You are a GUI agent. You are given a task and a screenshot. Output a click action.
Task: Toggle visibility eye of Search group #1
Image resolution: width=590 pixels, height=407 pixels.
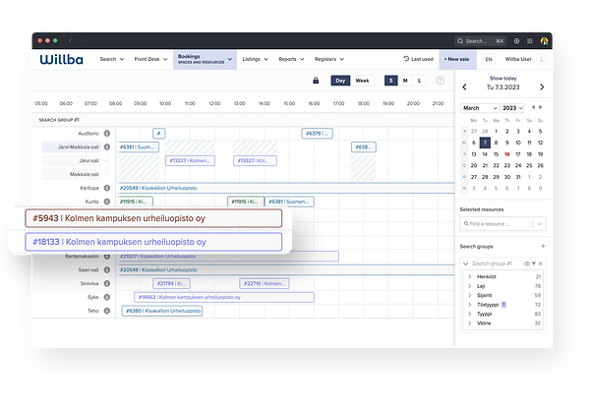click(x=527, y=263)
